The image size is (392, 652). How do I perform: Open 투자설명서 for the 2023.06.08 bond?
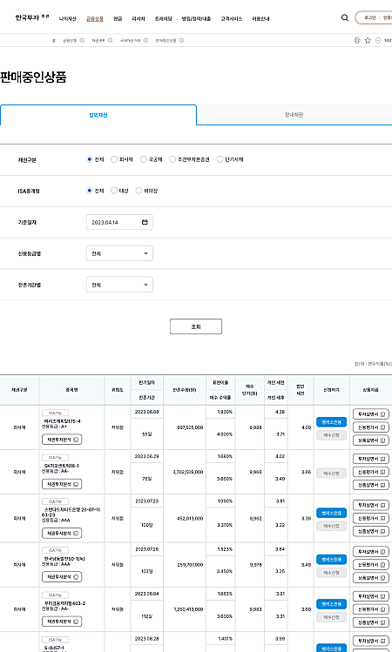tap(371, 414)
